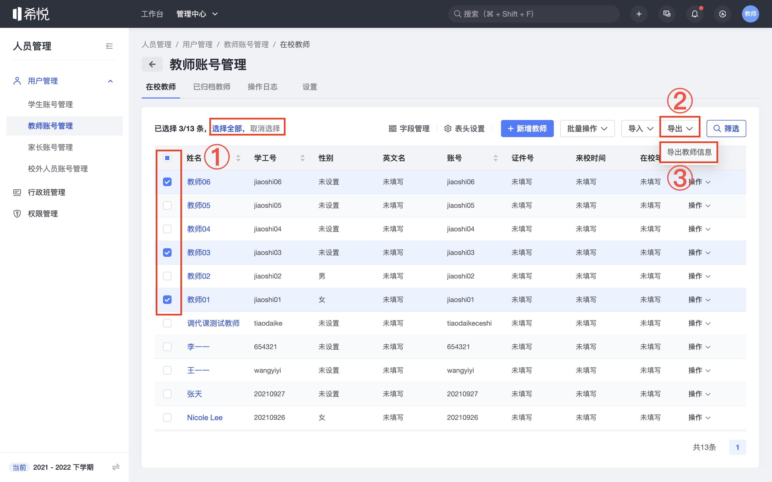Click the 行政班管理 icon
The image size is (772, 482).
click(x=17, y=192)
